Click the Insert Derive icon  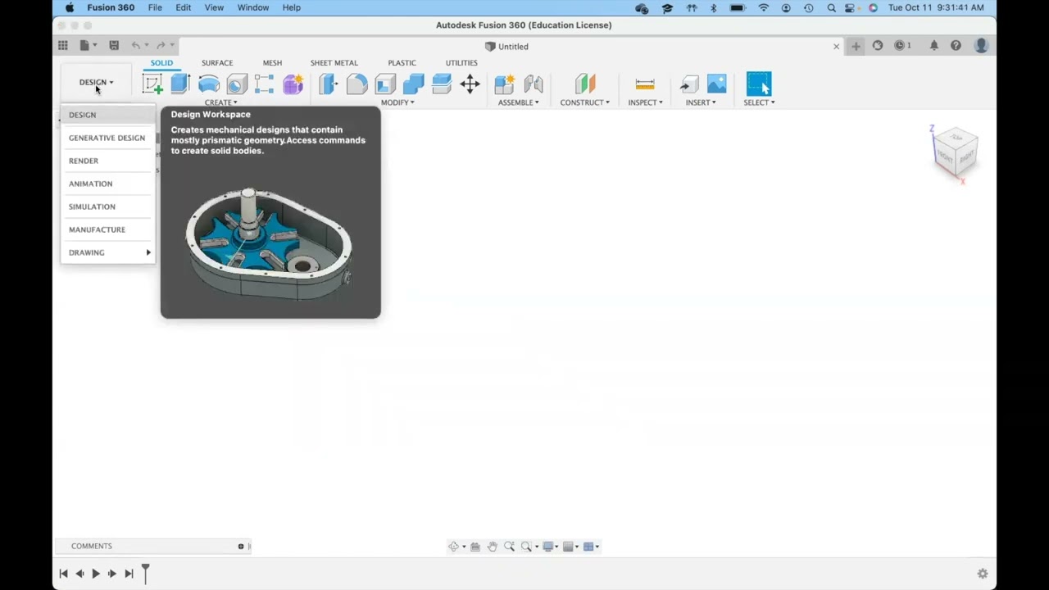pos(688,84)
